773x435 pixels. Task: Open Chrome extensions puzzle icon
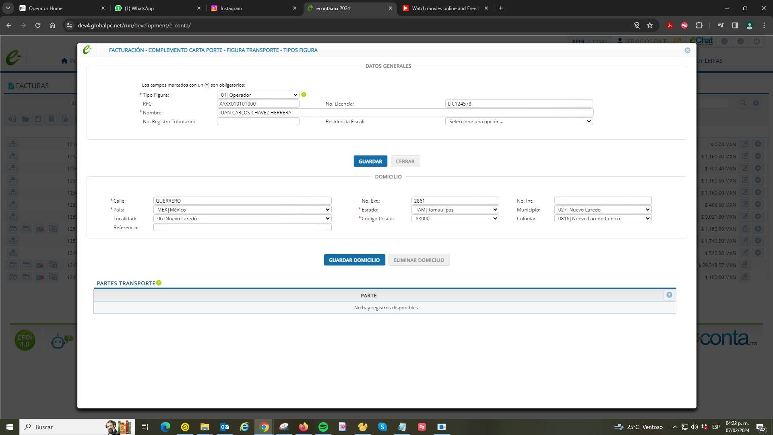[x=699, y=25]
